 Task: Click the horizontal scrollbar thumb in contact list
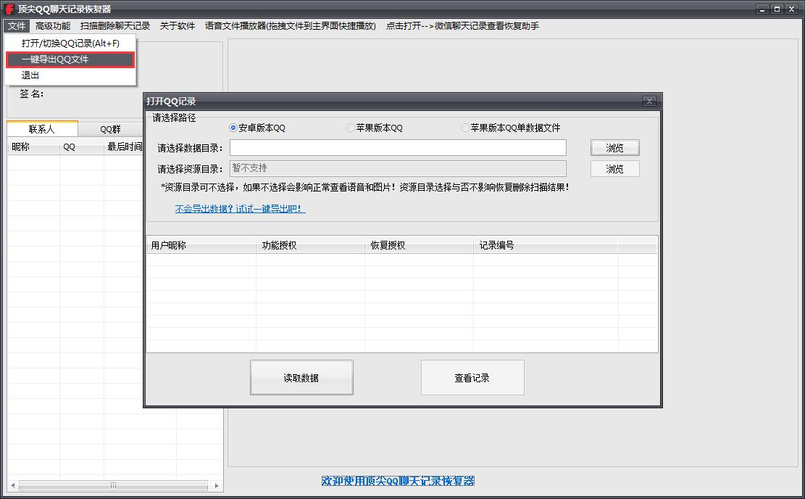(114, 485)
